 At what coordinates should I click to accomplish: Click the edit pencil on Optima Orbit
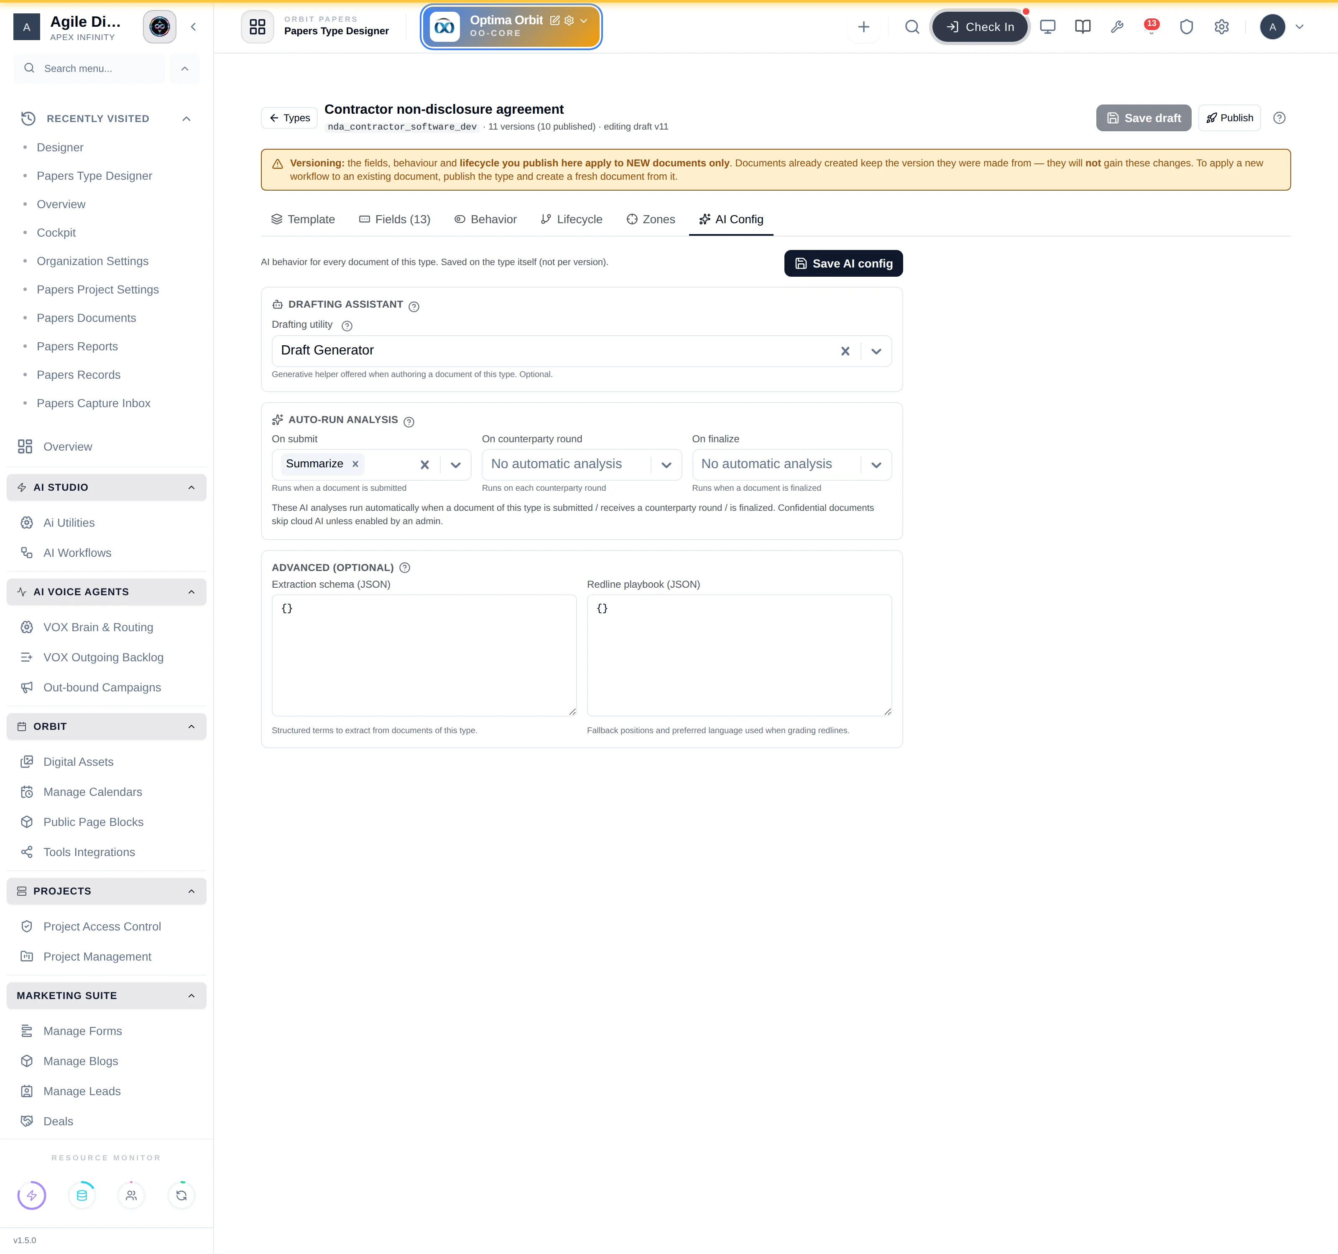coord(554,20)
